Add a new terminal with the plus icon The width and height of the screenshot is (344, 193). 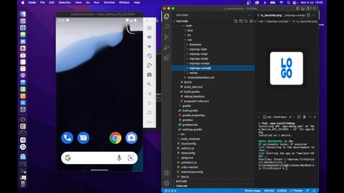290,117
